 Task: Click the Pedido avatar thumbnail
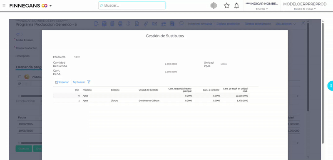(x=27, y=77)
